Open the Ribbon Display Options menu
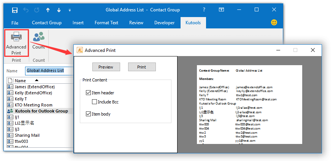The height and width of the screenshot is (161, 333). pos(222,10)
